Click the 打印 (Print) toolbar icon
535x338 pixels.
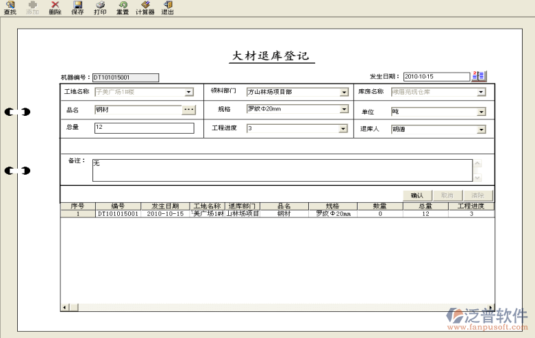(x=100, y=8)
